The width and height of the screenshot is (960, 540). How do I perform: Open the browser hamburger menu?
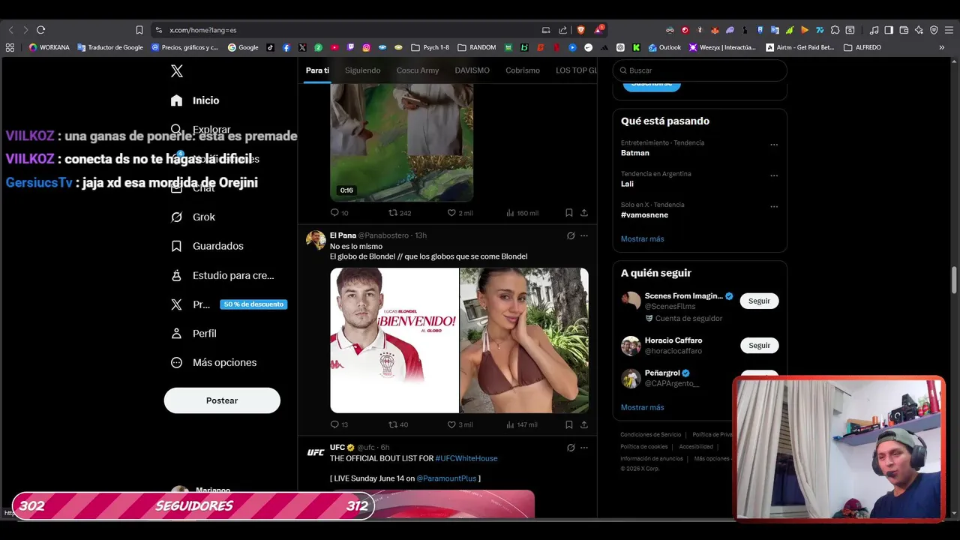coord(949,30)
